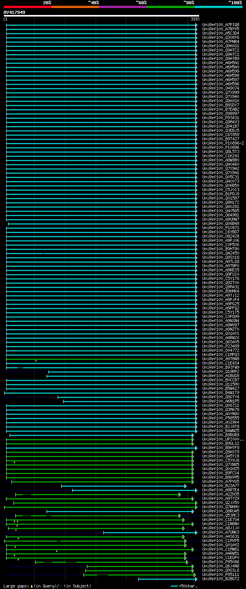Open hit UniRef100_Q45YI8
Image resolution: width=246 pixels, height=589 pixels.
click(x=221, y=456)
